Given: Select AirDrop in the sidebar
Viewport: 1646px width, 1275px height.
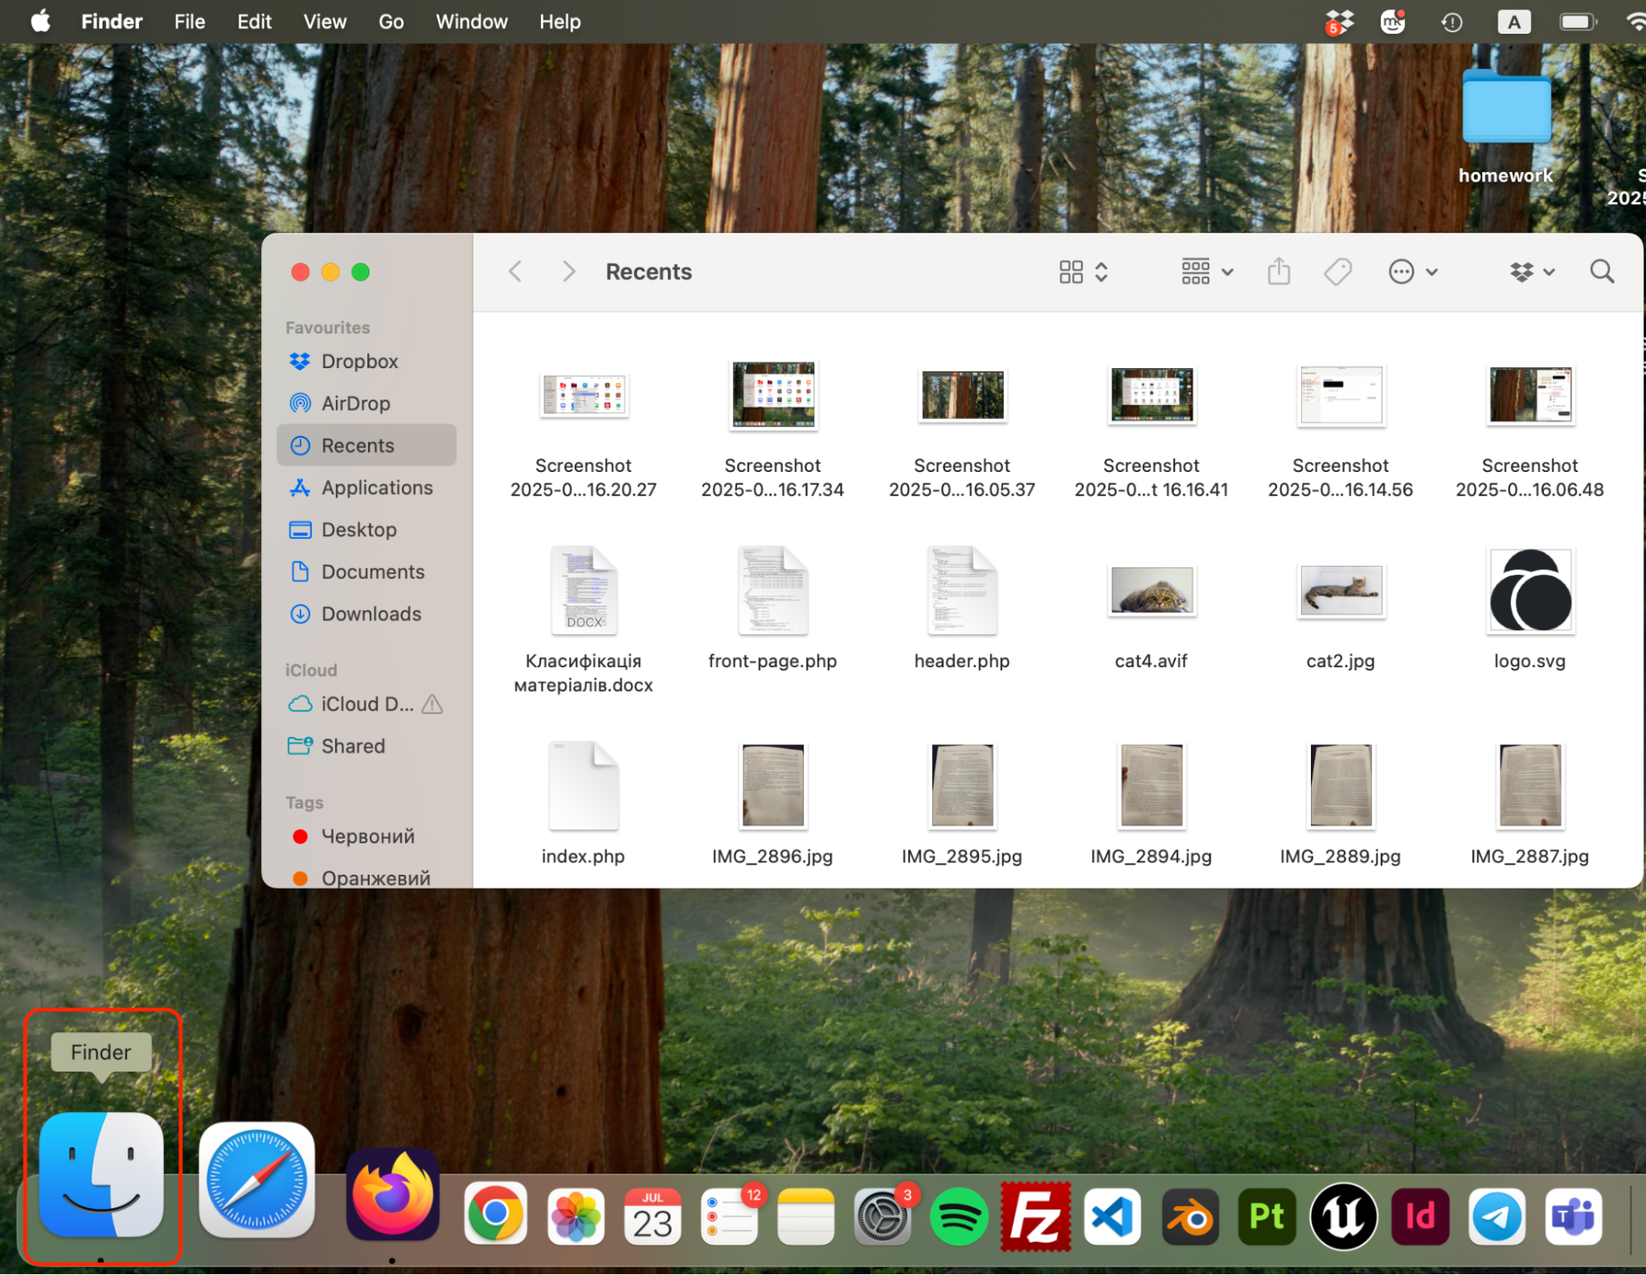Looking at the screenshot, I should [x=354, y=403].
